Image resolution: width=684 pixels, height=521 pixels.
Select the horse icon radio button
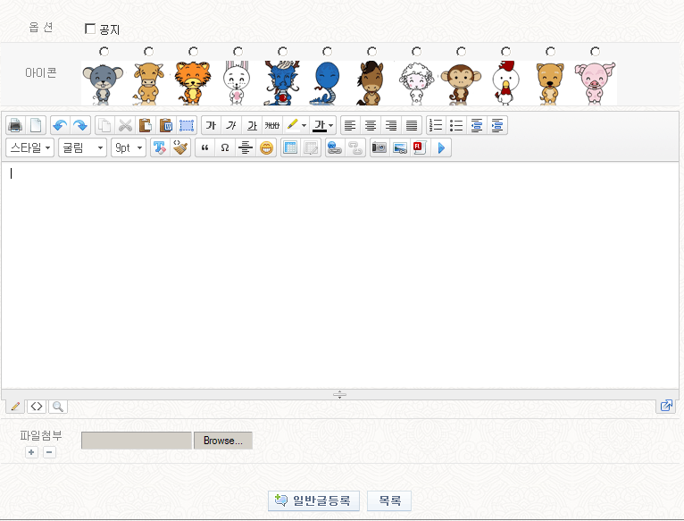click(x=371, y=52)
